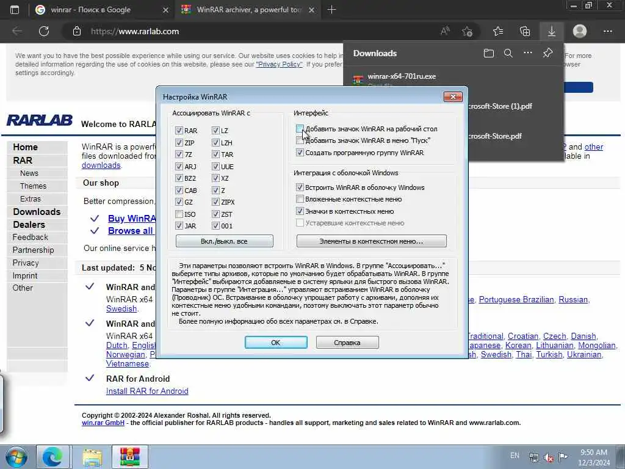Toggle the TAR association checkbox
This screenshot has width=625, height=469.
point(215,155)
